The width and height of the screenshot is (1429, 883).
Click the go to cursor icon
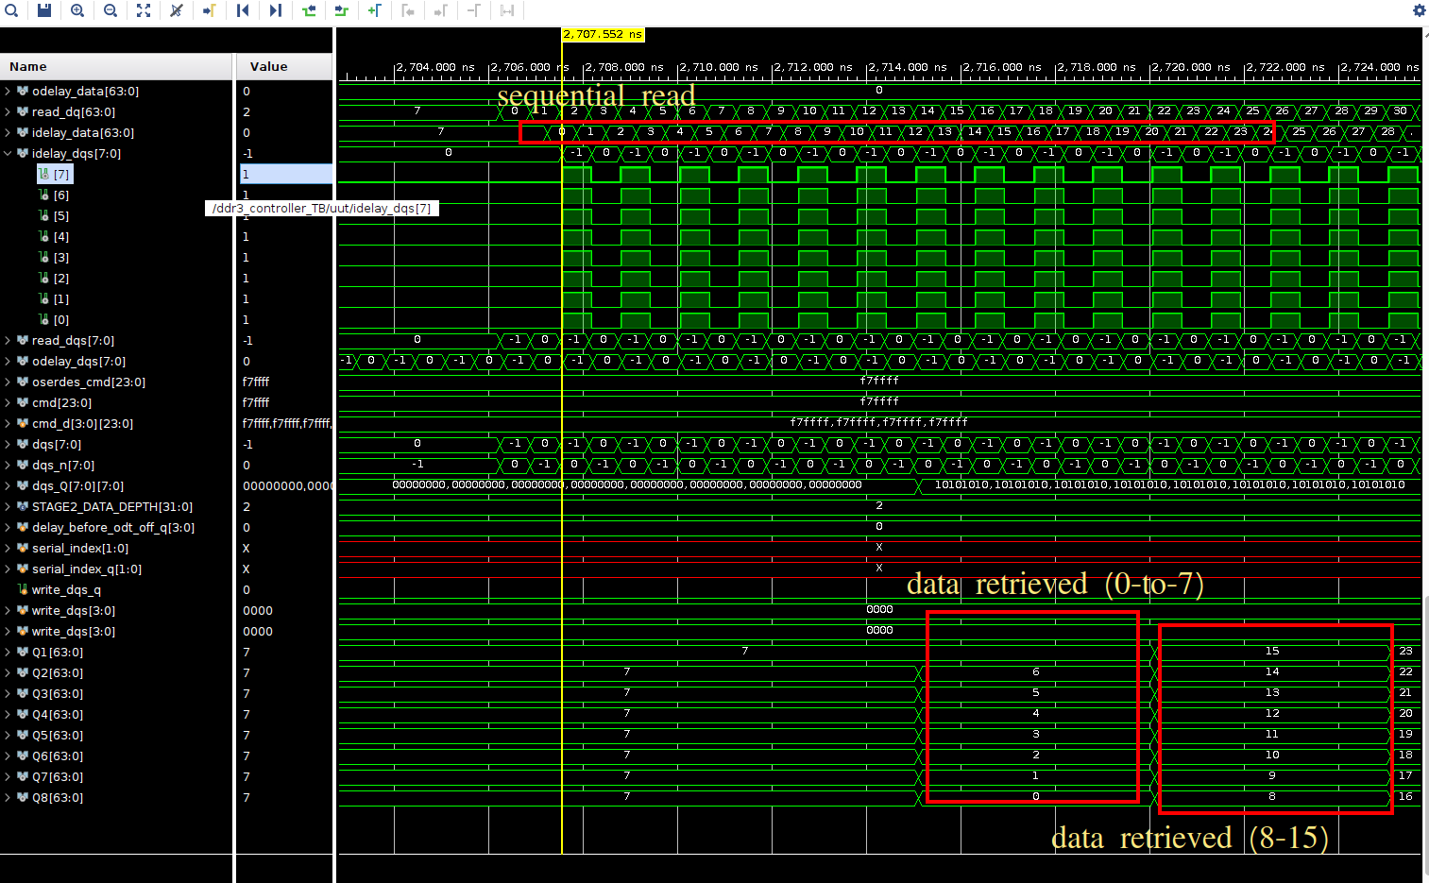[x=210, y=10]
